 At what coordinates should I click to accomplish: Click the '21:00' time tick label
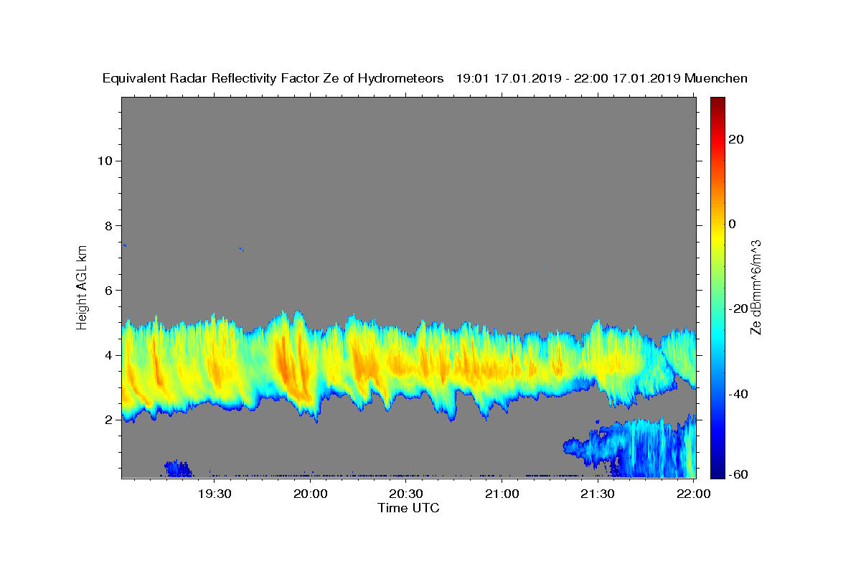pos(502,494)
